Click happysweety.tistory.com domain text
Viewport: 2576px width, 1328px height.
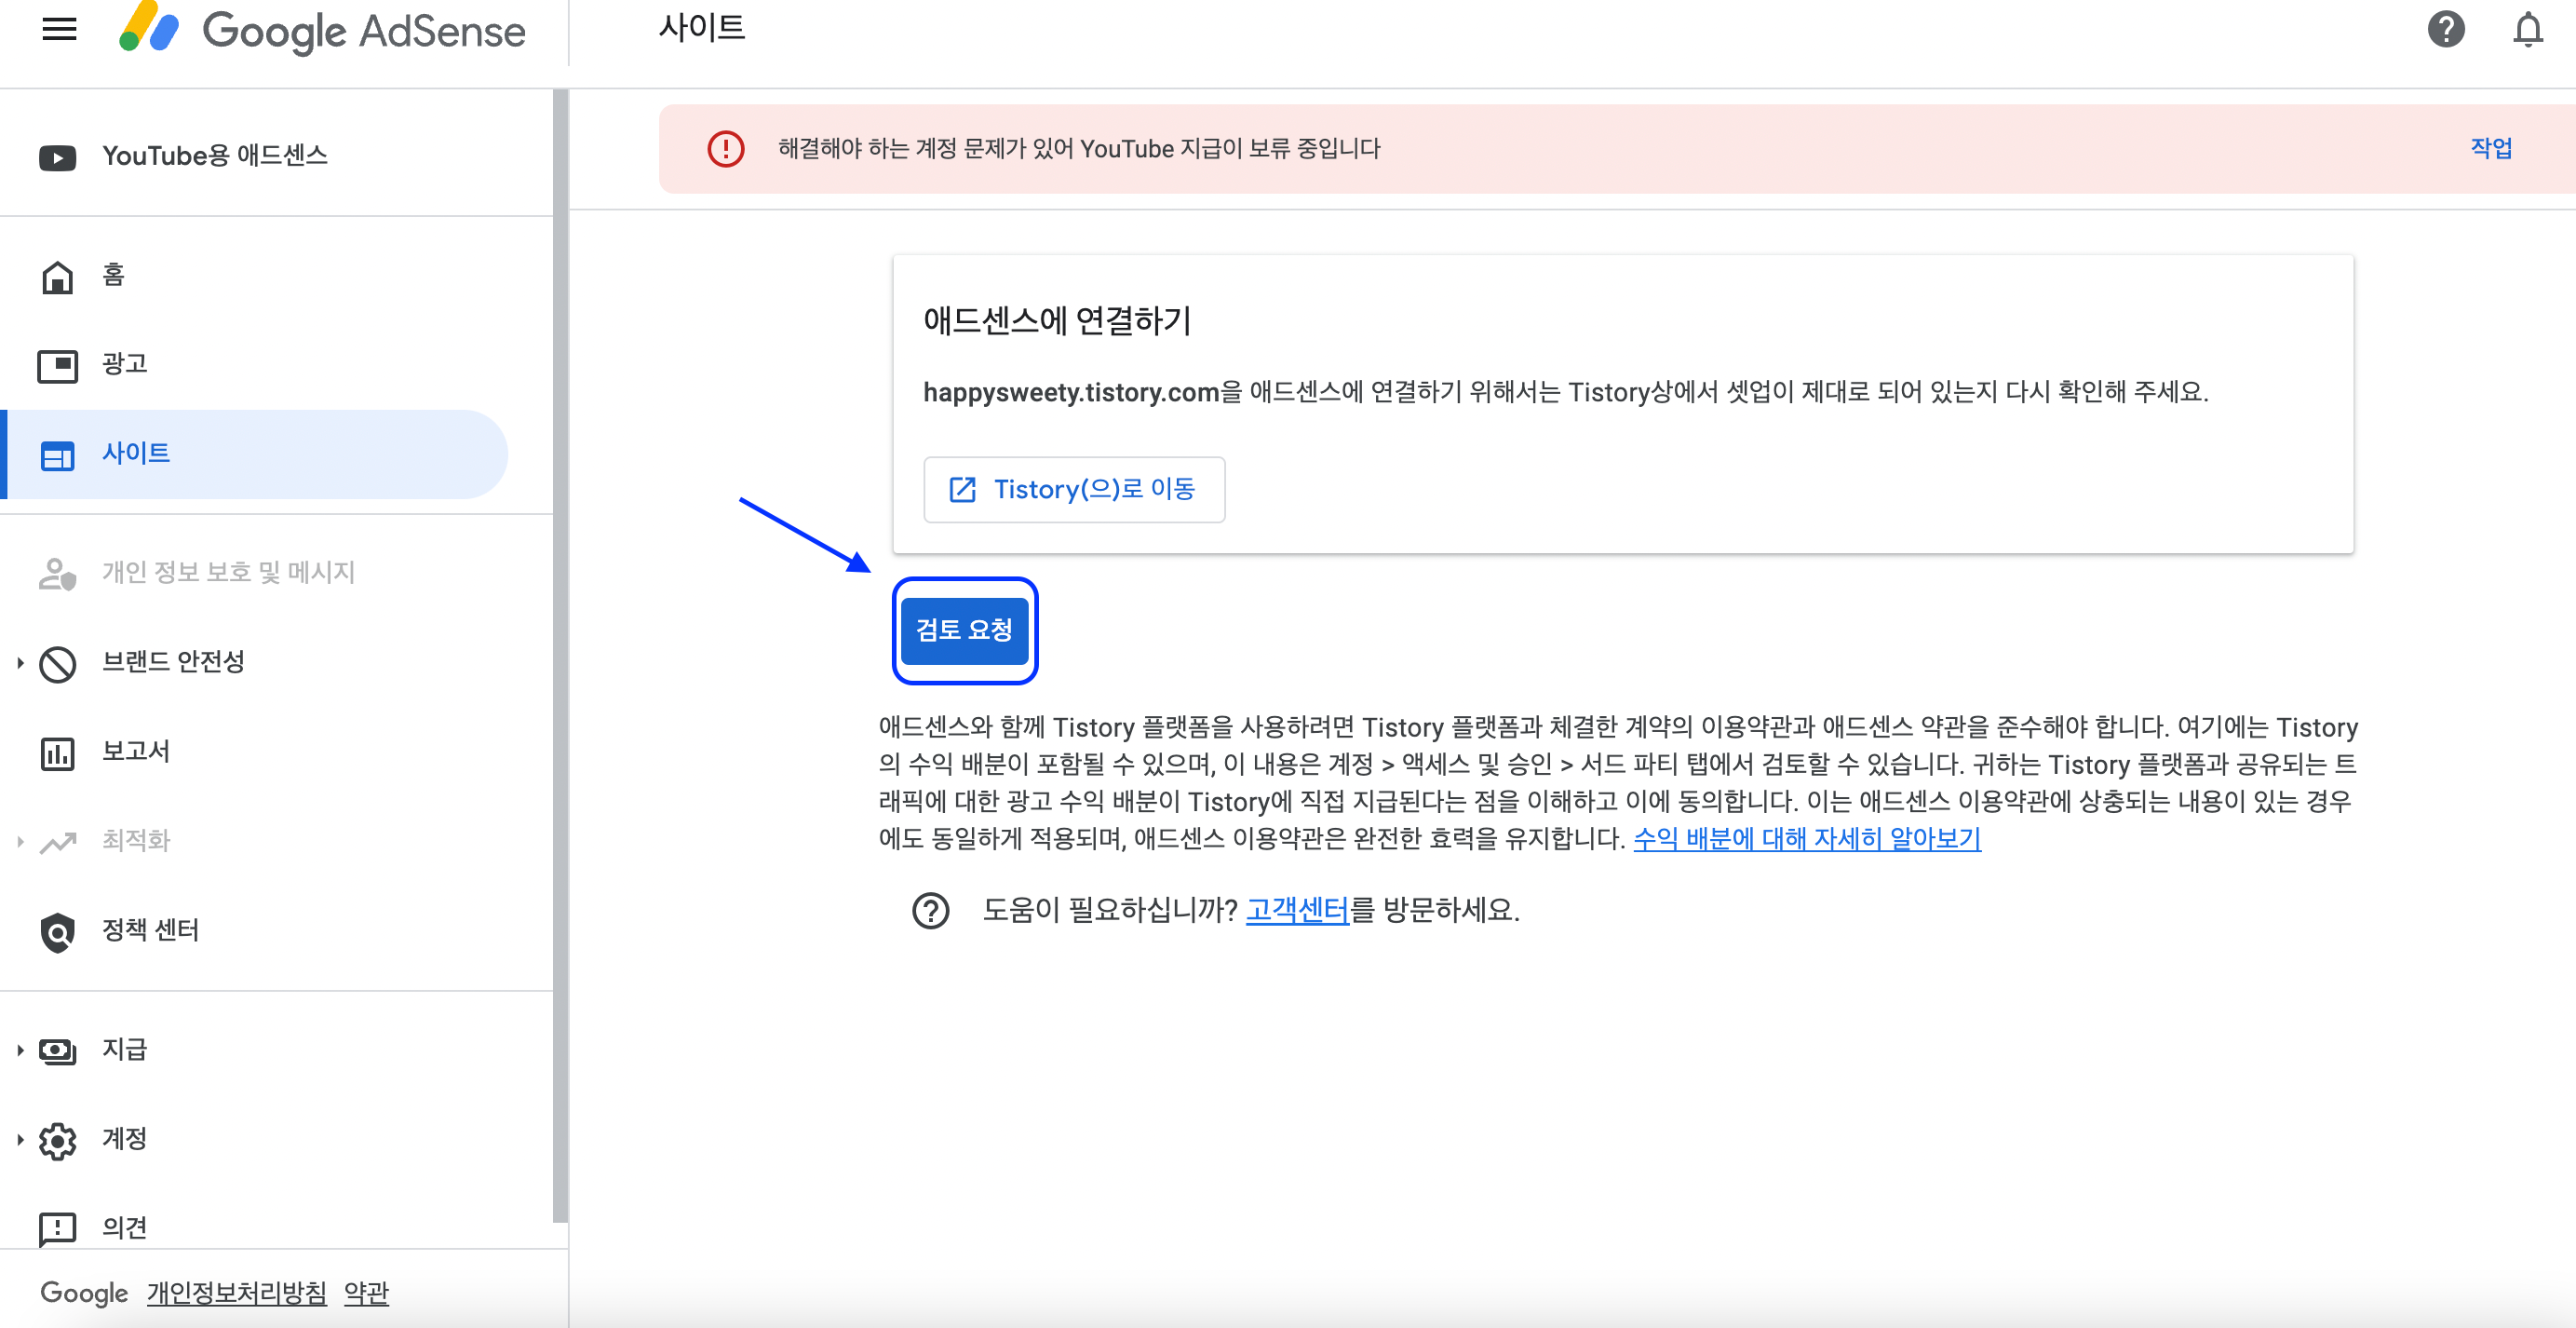coord(1071,392)
